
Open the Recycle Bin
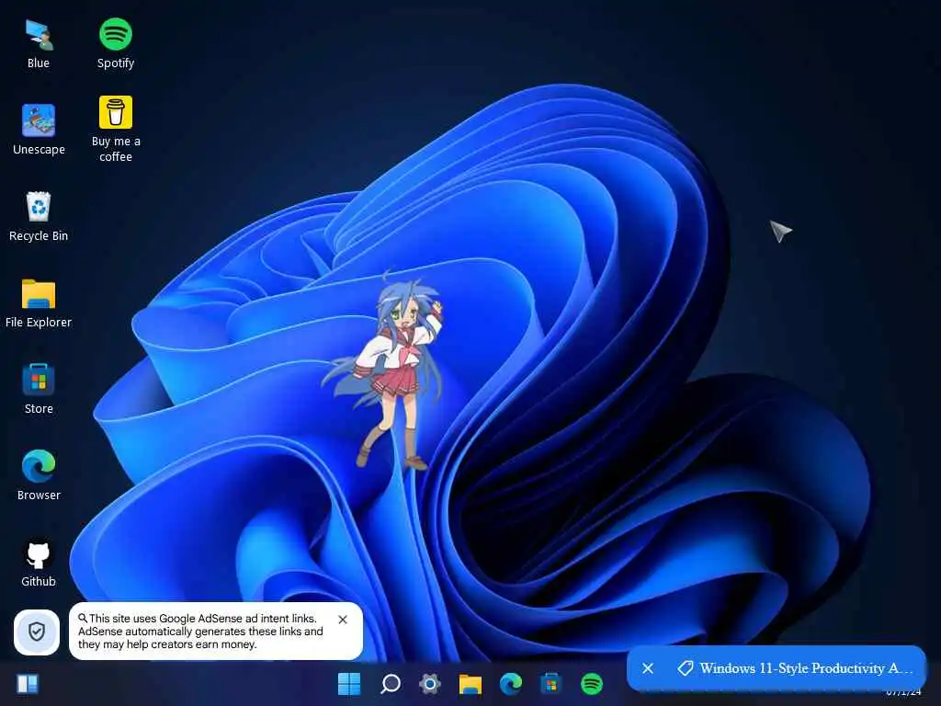click(39, 216)
